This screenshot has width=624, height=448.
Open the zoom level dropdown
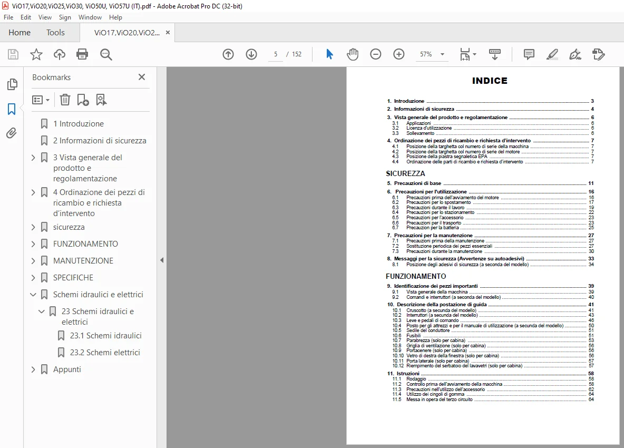click(442, 54)
